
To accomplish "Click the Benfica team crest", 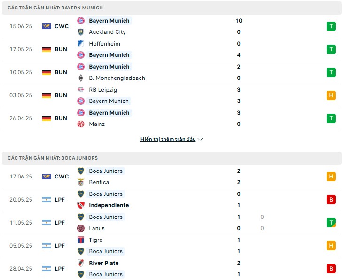I will (81, 182).
